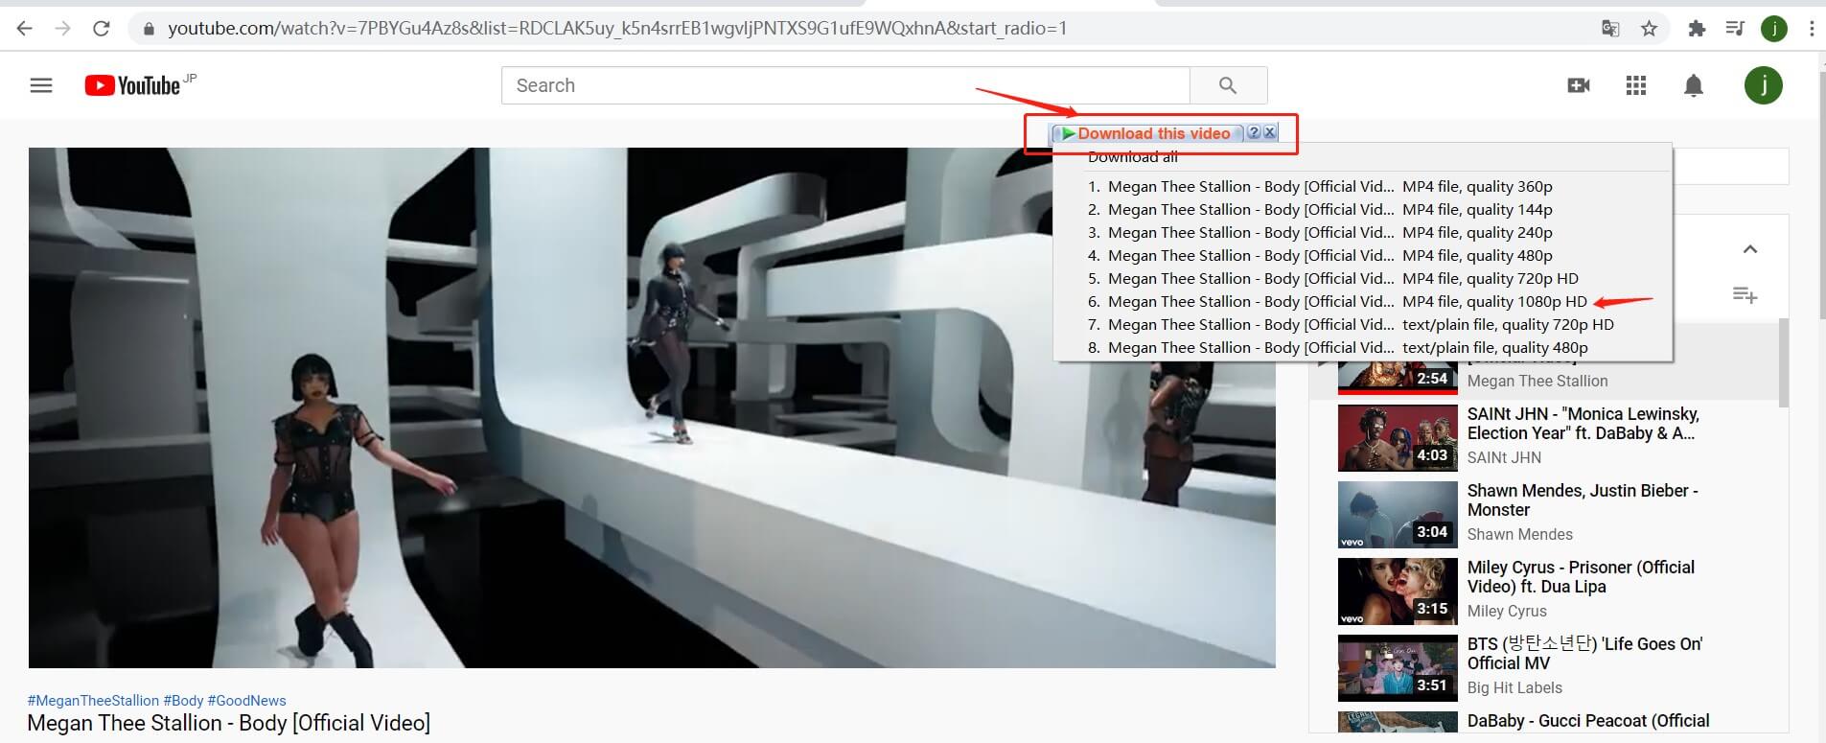1826x743 pixels.
Task: Open the YouTube hamburger guide menu
Action: [41, 85]
